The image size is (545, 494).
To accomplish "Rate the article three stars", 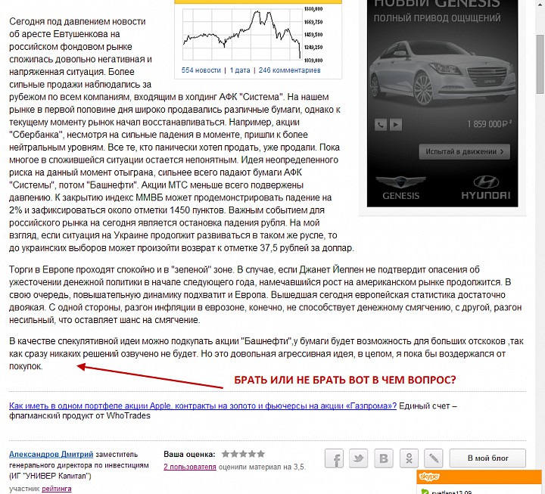I will click(x=243, y=454).
